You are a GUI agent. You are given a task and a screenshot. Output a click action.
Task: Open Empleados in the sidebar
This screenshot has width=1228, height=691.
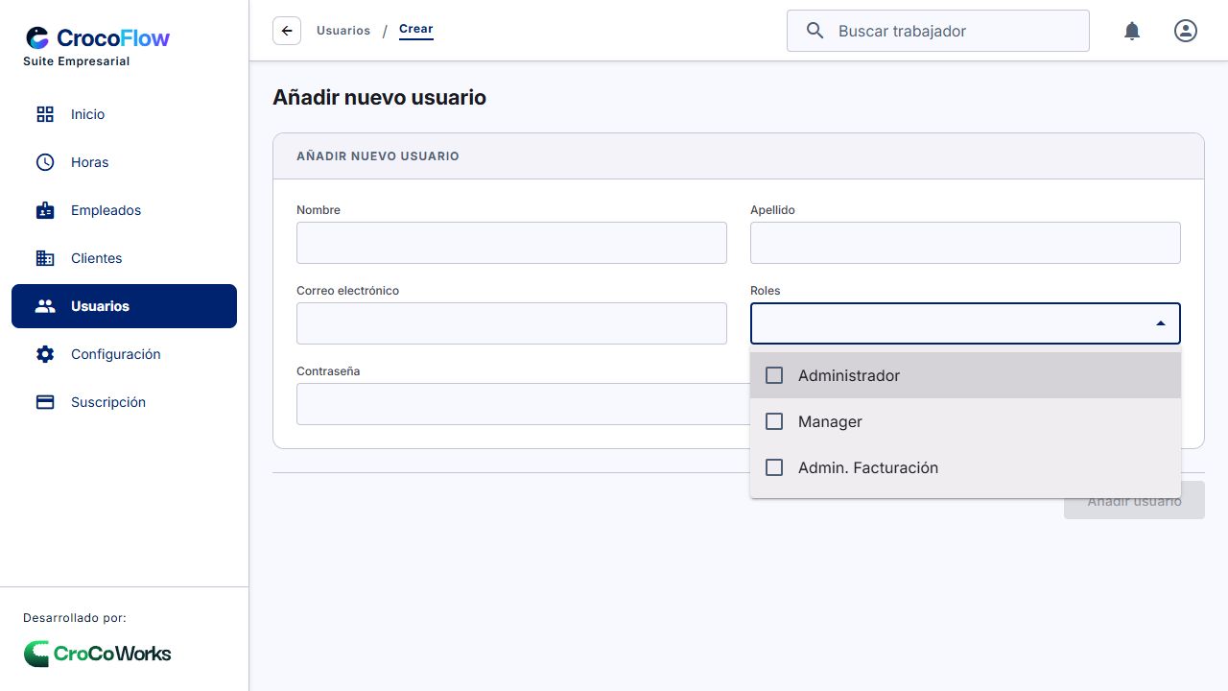[x=124, y=210]
